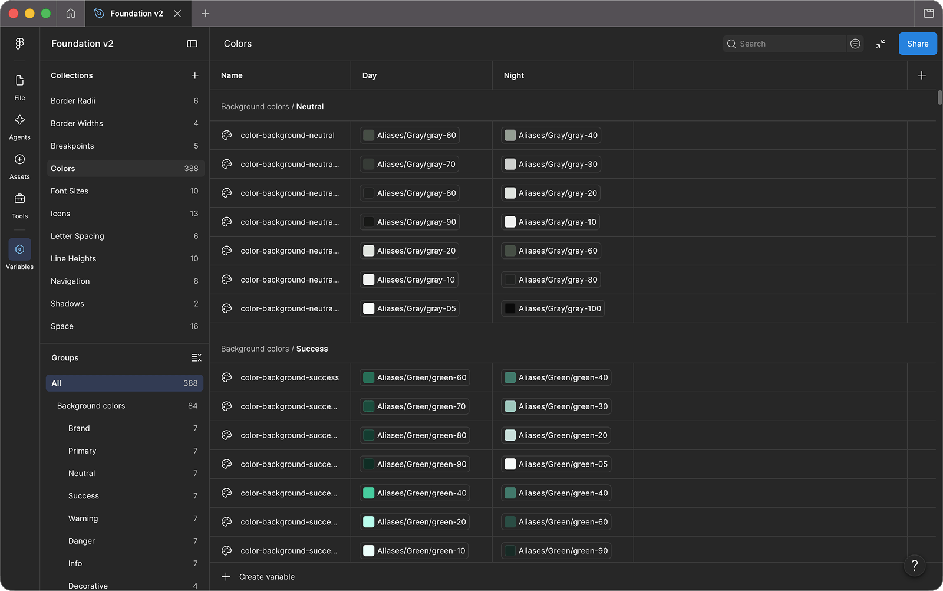Open a new tab with plus icon

(x=205, y=13)
